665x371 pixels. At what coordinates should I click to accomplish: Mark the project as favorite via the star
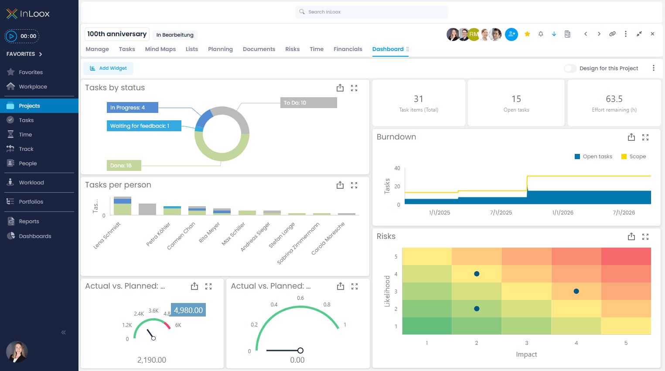[527, 34]
